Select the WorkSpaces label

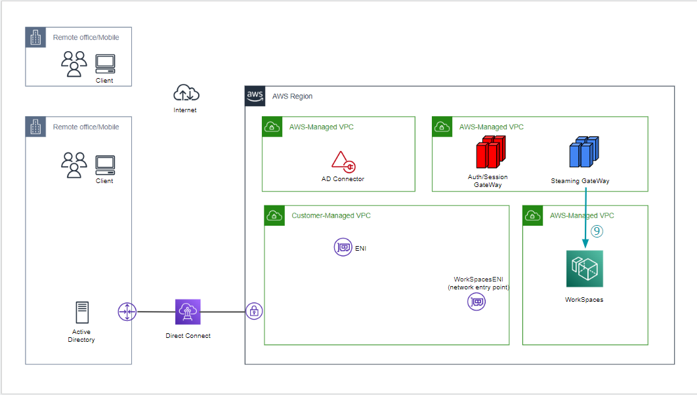coord(584,300)
